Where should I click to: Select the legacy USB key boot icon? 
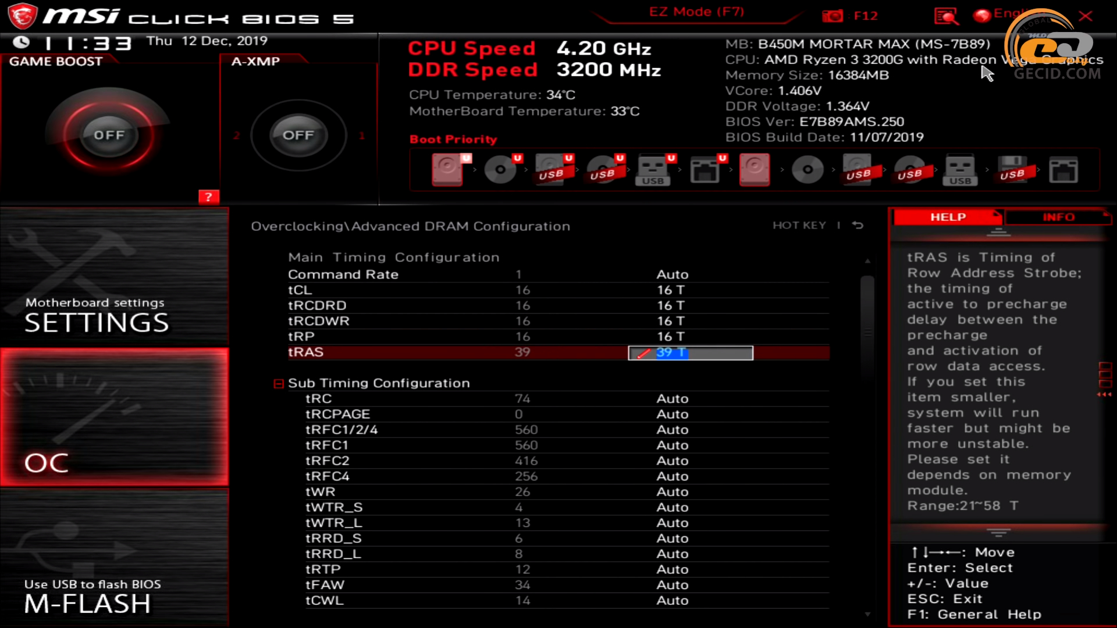(960, 170)
